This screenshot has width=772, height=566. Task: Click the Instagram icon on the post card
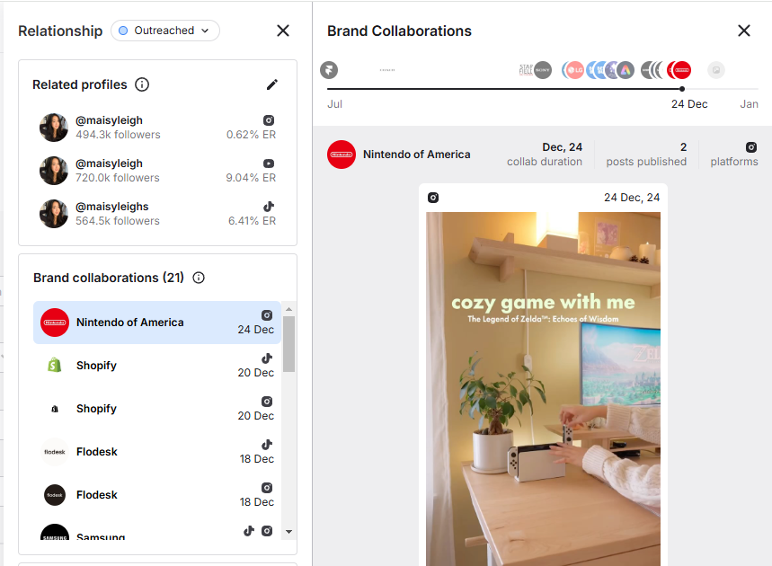coord(433,198)
